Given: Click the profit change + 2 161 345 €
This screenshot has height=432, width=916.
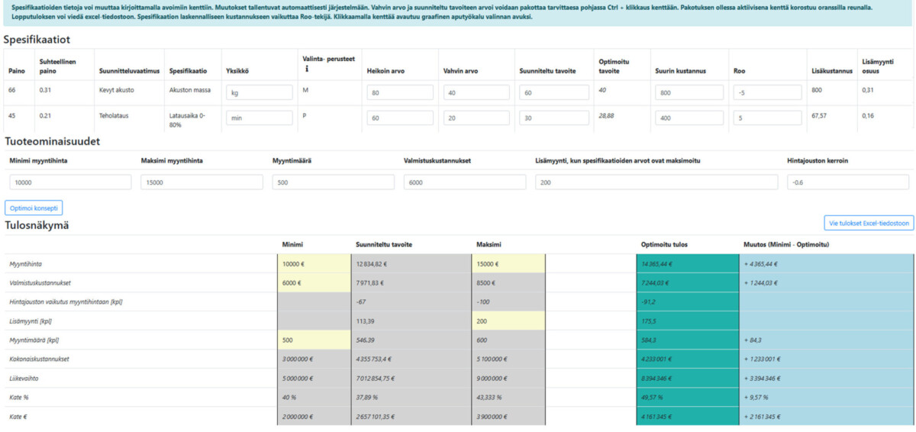Looking at the screenshot, I should [763, 416].
